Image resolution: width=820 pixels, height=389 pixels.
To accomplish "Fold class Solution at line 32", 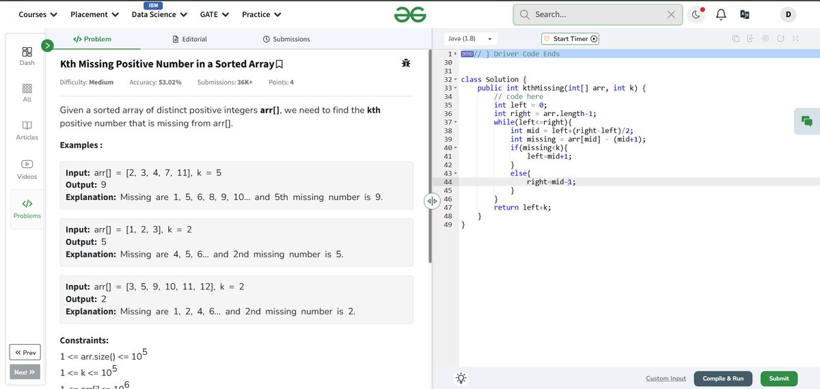I will pos(456,80).
